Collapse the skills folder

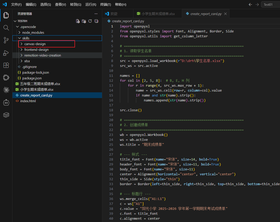(x=19, y=38)
